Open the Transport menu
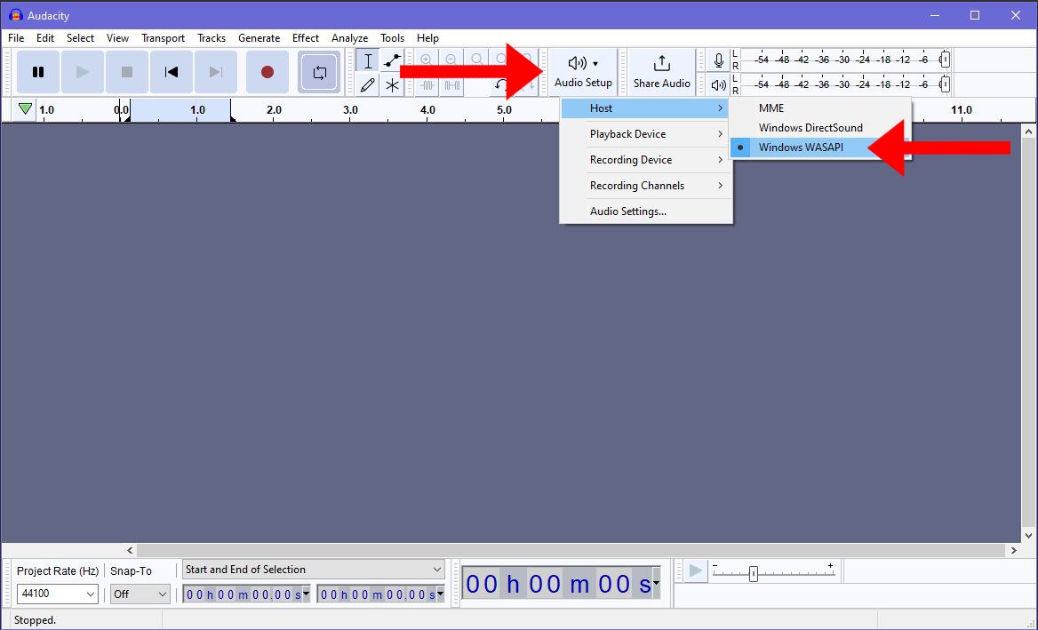The height and width of the screenshot is (630, 1038). 163,37
